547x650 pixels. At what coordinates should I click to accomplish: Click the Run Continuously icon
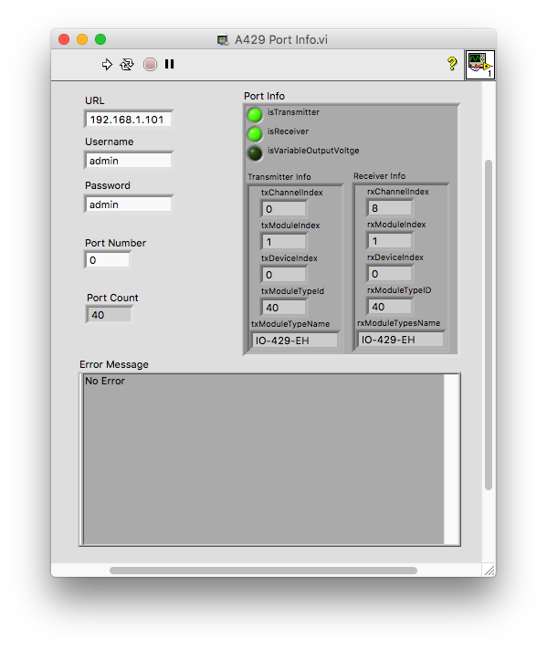pyautogui.click(x=127, y=64)
